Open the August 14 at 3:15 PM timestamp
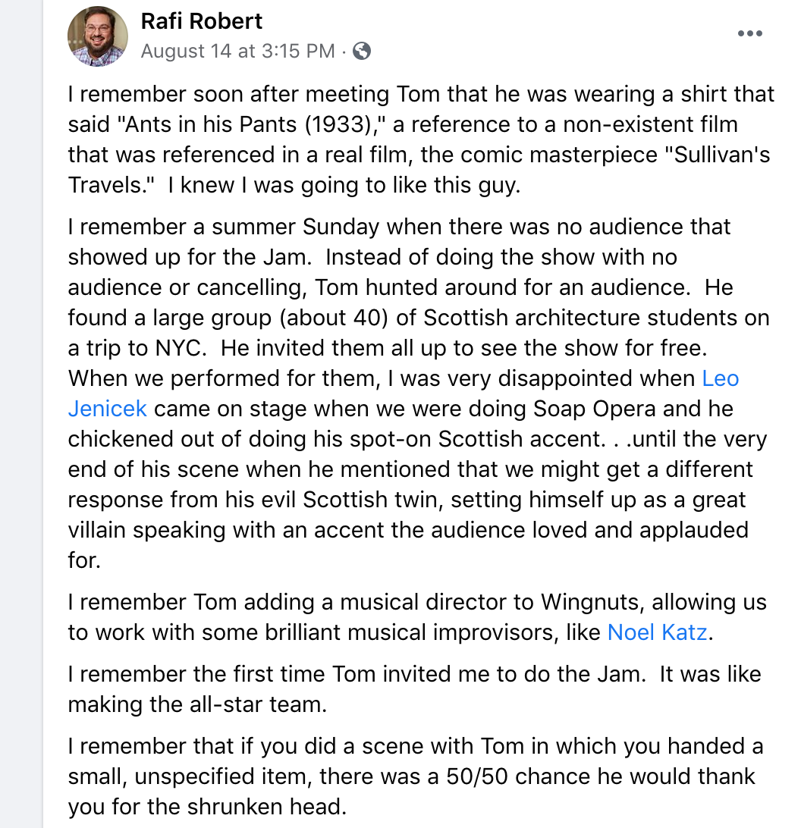This screenshot has height=828, width=801. click(x=237, y=52)
